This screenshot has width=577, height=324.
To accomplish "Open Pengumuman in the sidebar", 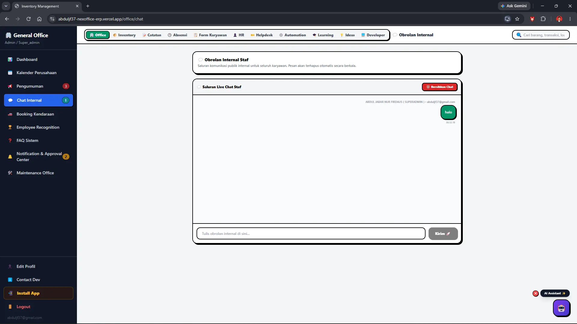I will click(x=38, y=86).
